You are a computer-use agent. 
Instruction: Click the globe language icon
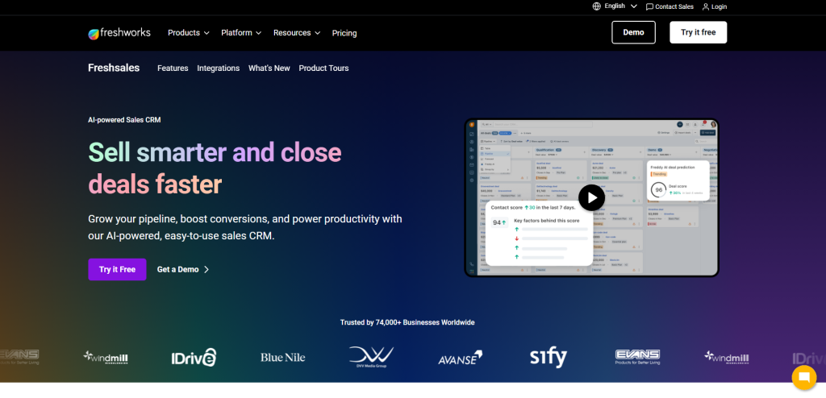(x=596, y=6)
